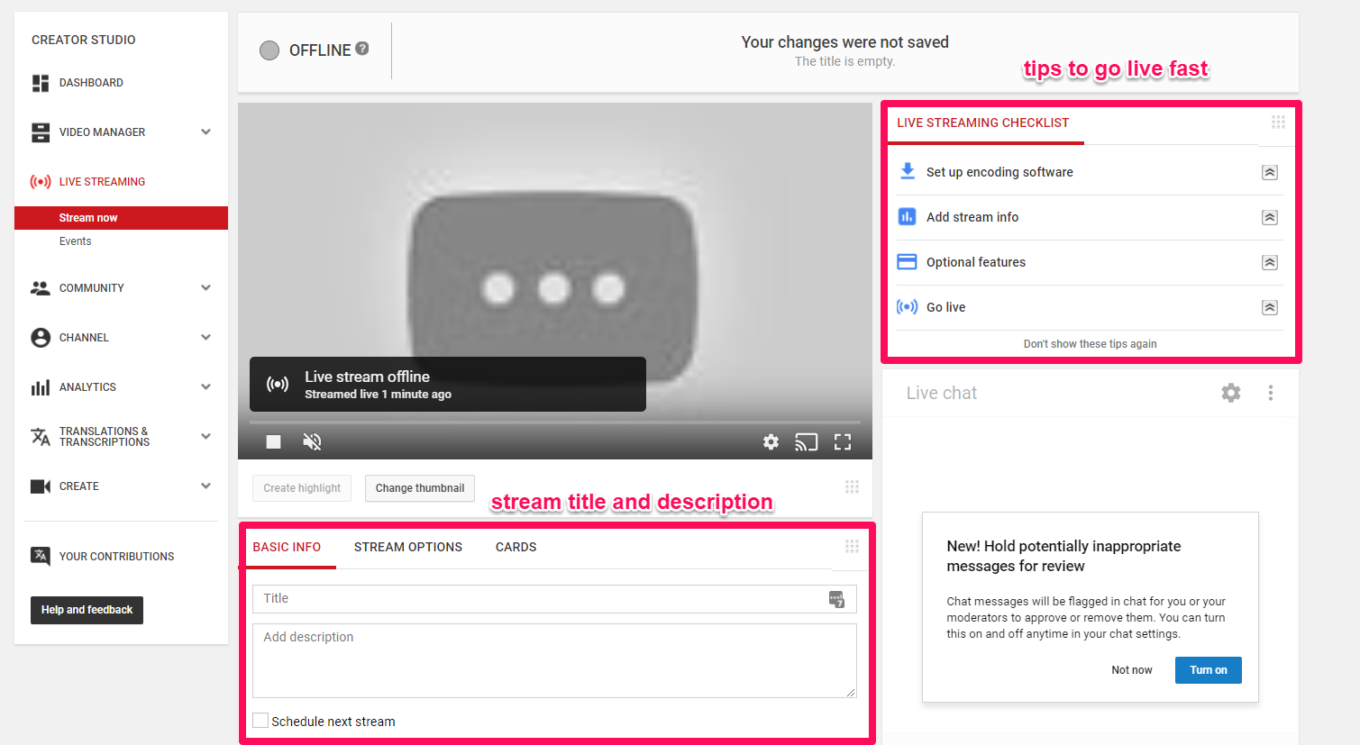Click the Live Streaming broadcast icon
The height and width of the screenshot is (745, 1360).
(41, 182)
